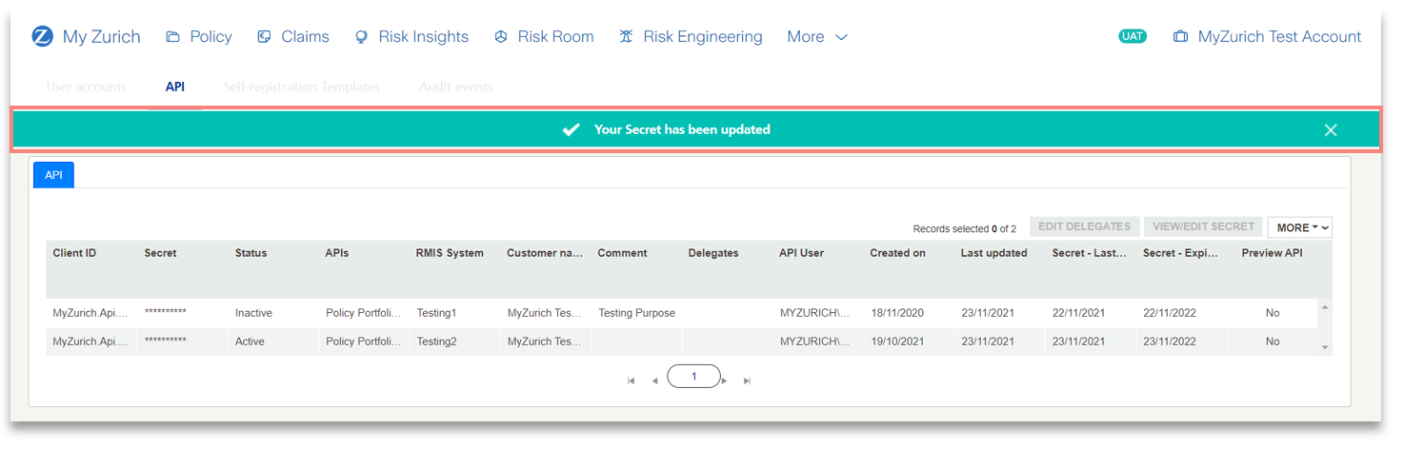Switch to the User accounts tab
Screen dimensions: 1404x449
86,87
